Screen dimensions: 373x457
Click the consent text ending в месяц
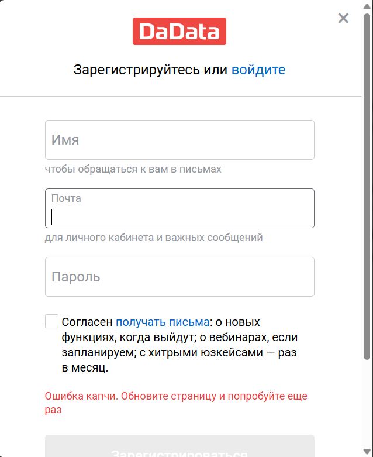point(85,368)
